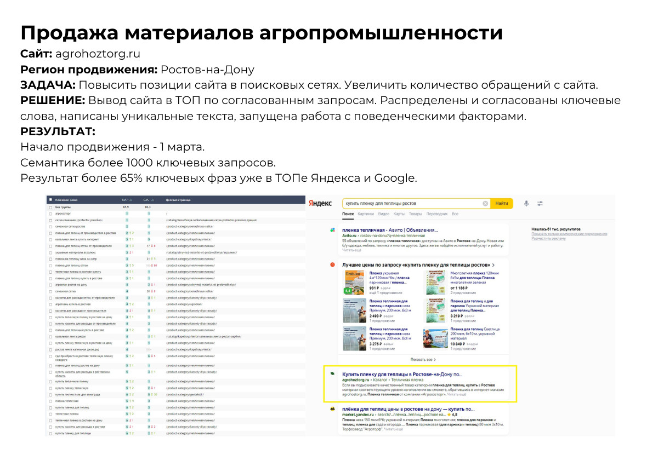Open 'Купить пленку для теплицы в Ростове-на-Дону' result
658x449 pixels.
[x=402, y=375]
